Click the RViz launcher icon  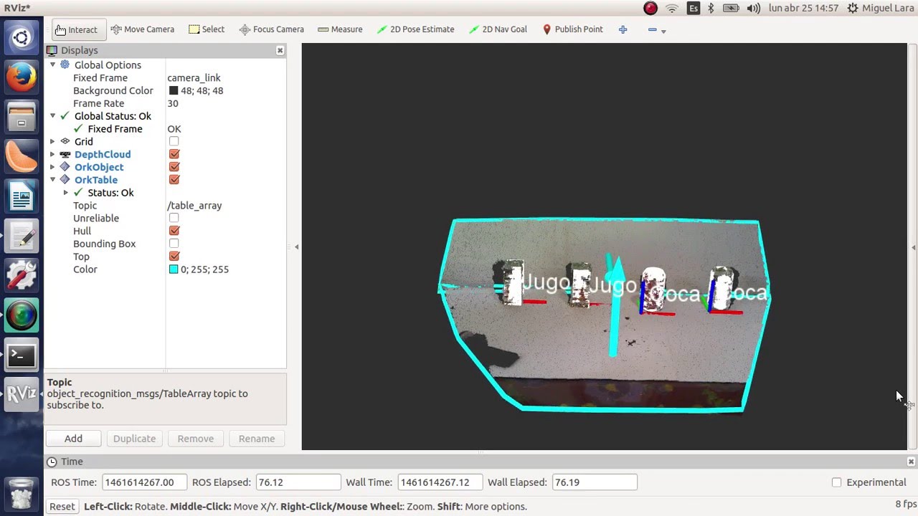[x=22, y=394]
